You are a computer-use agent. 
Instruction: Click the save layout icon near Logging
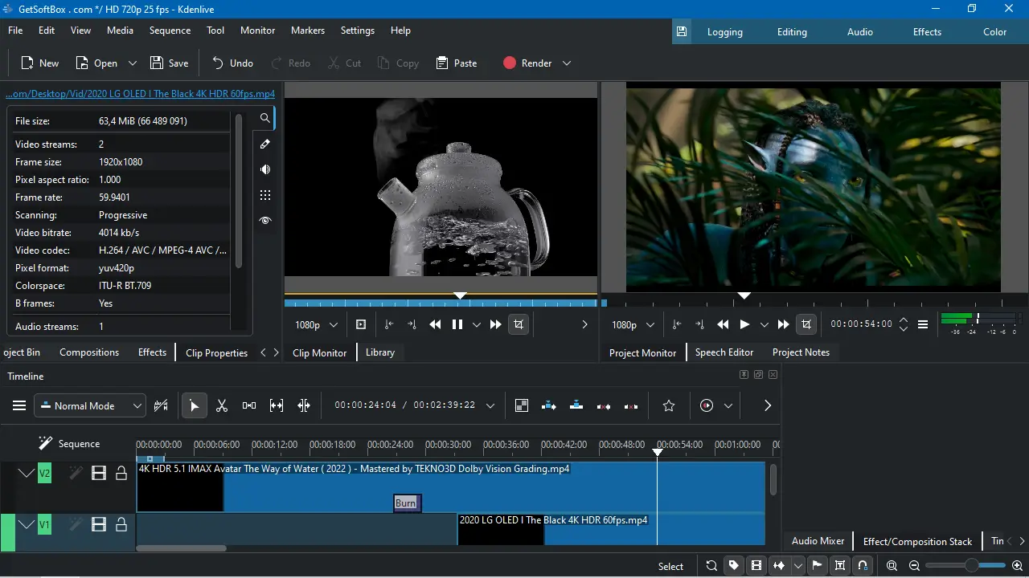682,32
